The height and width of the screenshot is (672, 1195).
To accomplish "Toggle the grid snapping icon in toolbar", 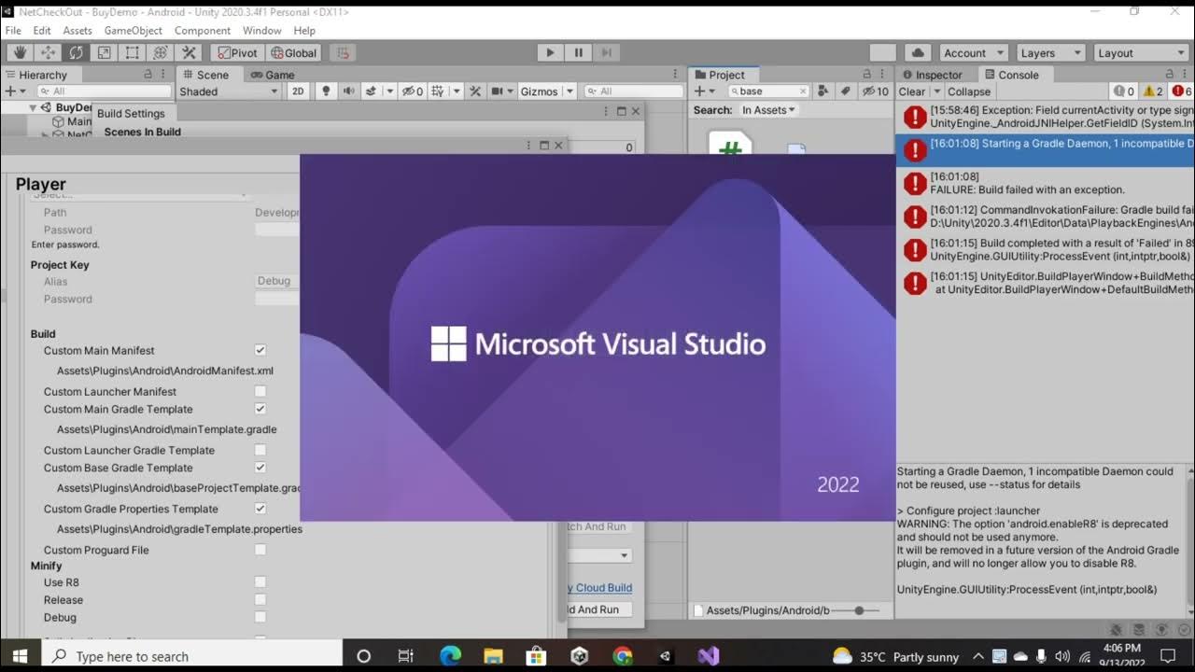I will 343,53.
